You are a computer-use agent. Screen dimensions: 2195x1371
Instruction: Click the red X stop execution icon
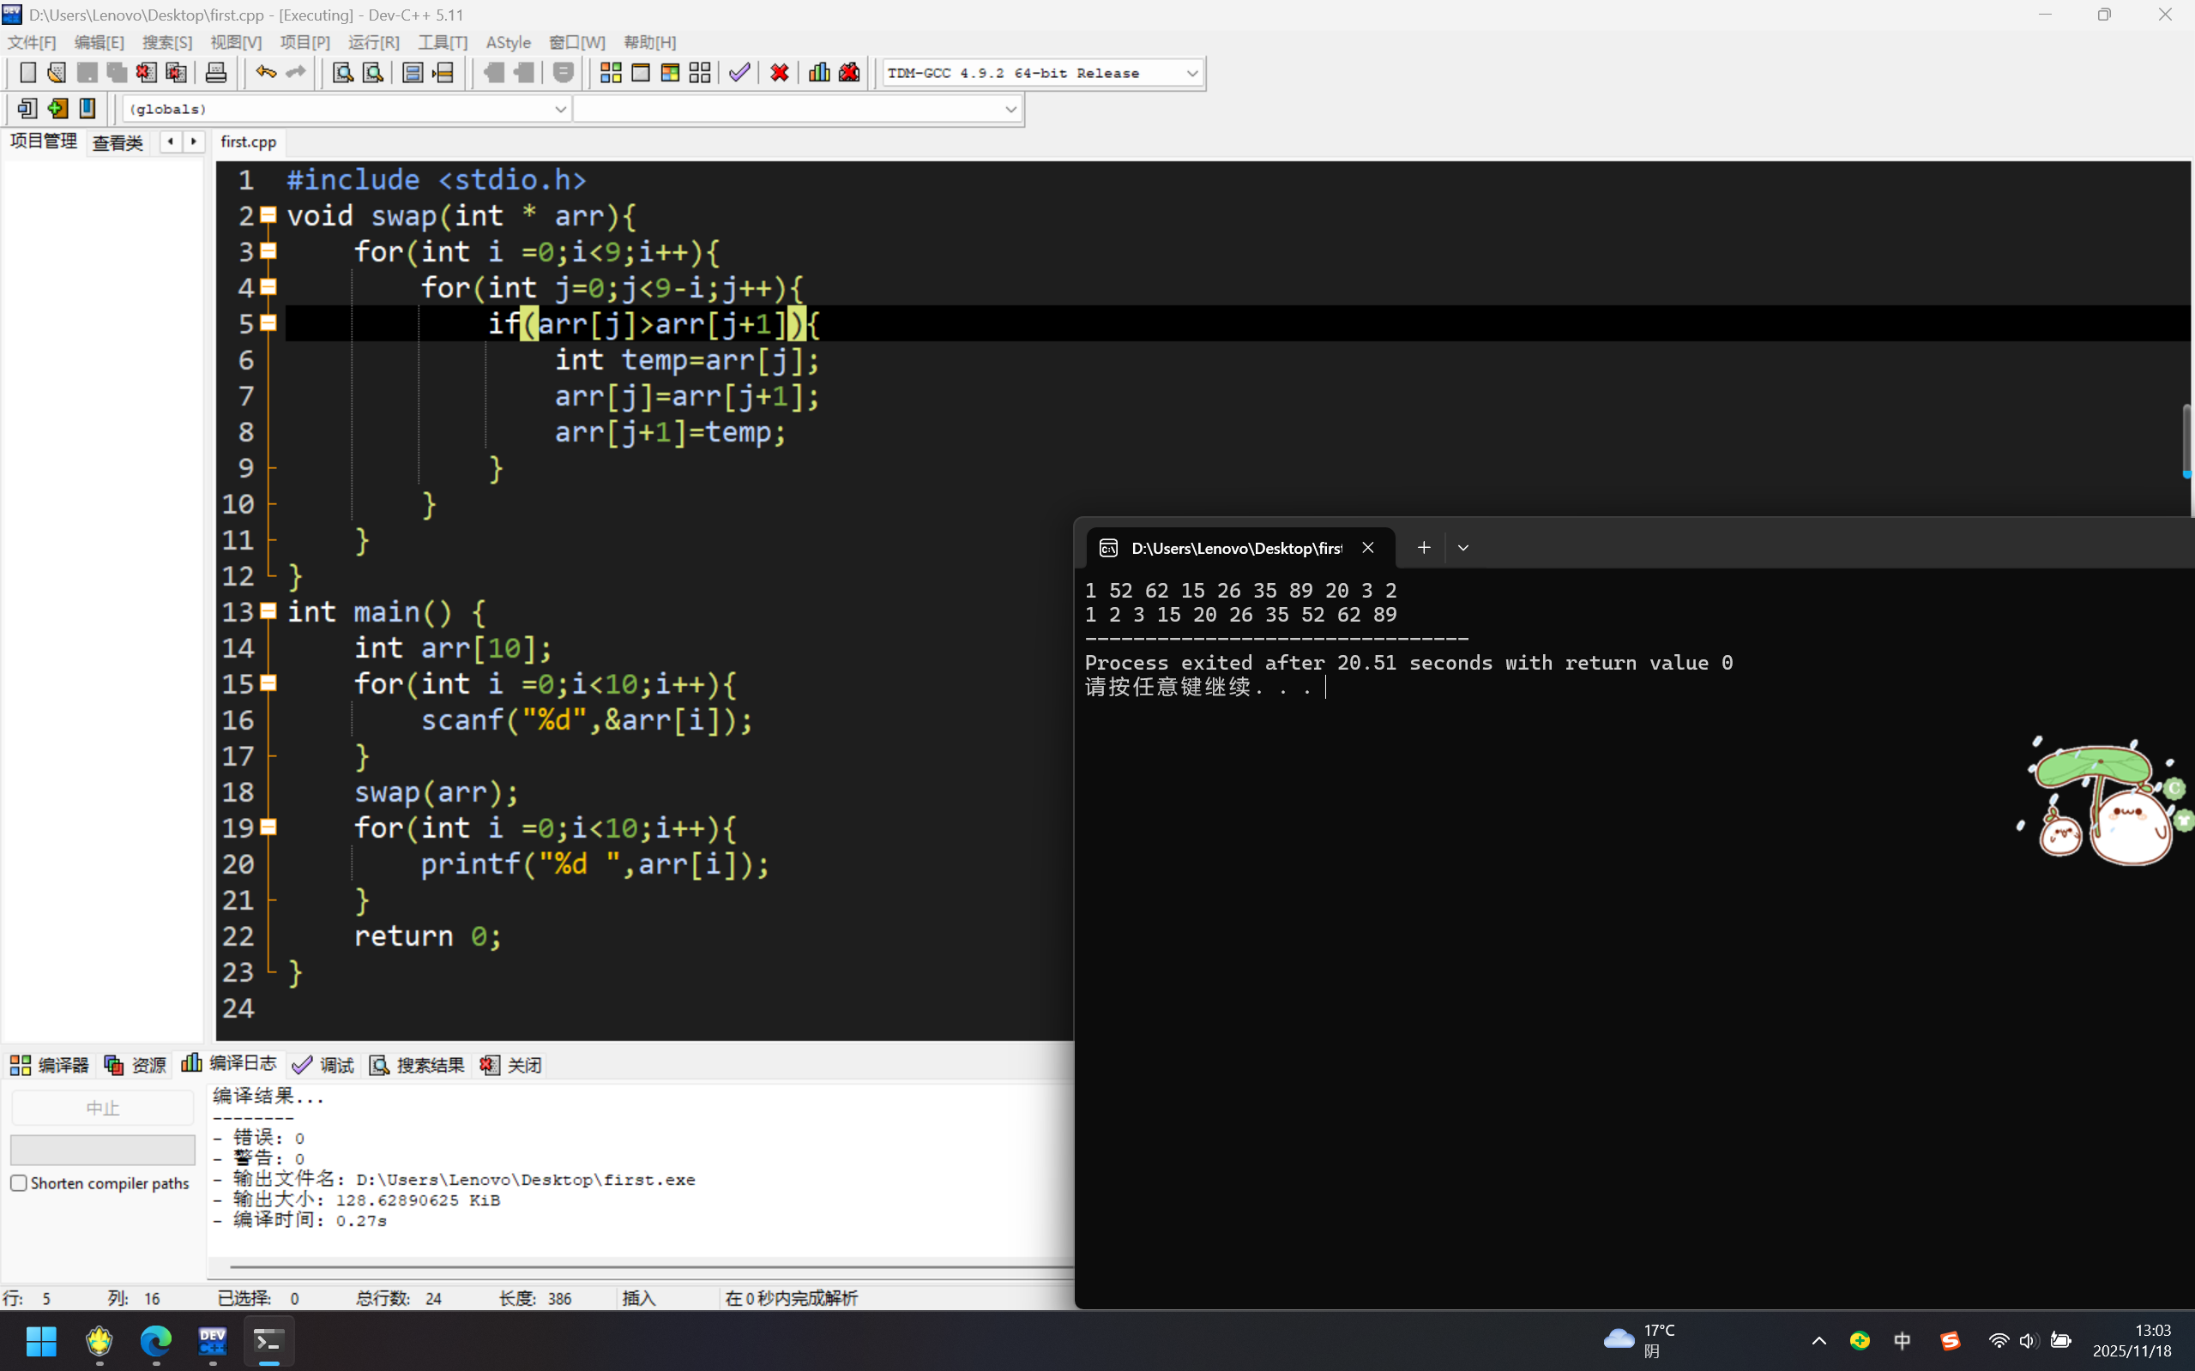point(779,73)
